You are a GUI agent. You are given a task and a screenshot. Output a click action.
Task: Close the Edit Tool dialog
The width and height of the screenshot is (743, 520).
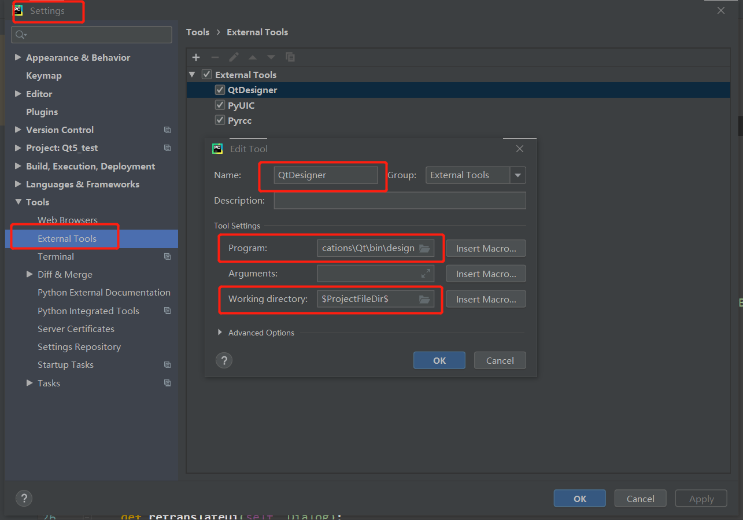point(519,149)
